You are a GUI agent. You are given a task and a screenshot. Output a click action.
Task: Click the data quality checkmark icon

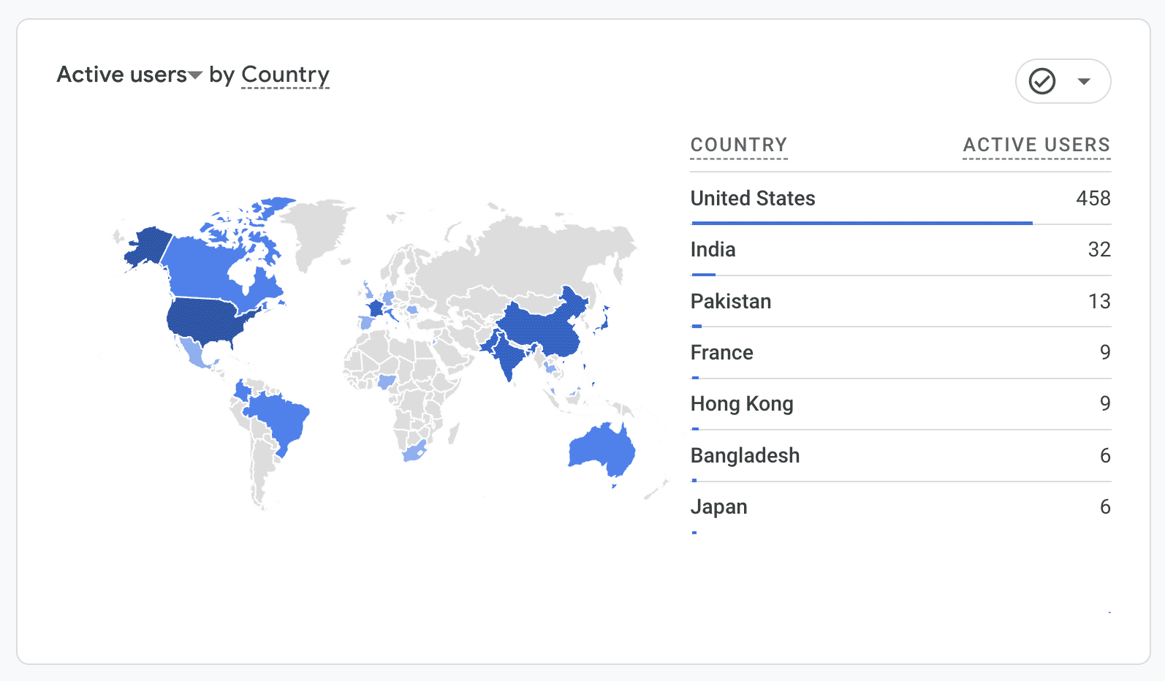[x=1041, y=81]
